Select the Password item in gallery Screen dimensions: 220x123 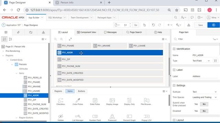(112, 118)
